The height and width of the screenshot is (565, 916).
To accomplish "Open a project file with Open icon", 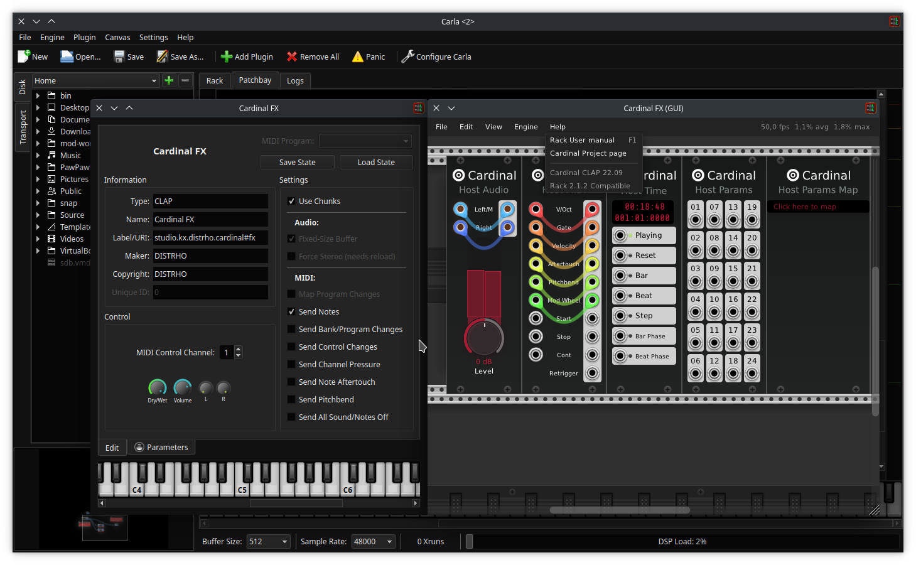I will coord(67,56).
